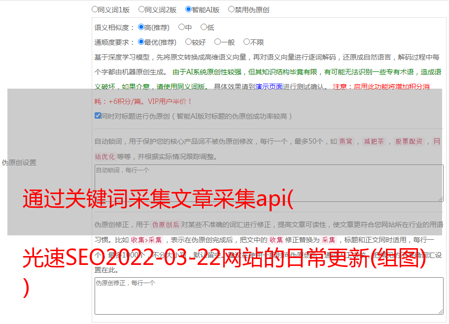The width and height of the screenshot is (449, 324).
Task: Toggle the 同时对标题进行伪原创 checkbox
Action: [98, 116]
